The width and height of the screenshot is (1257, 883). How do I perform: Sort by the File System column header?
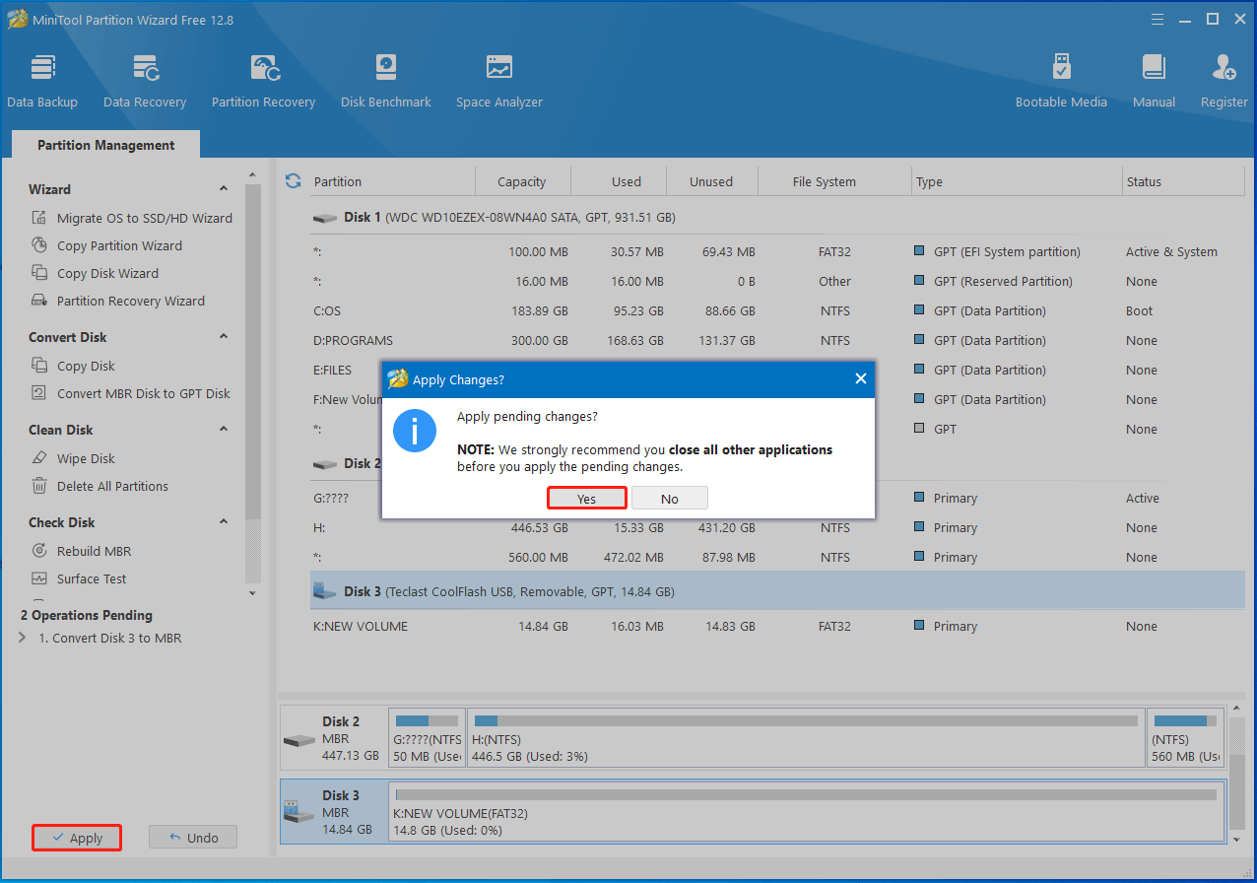834,181
